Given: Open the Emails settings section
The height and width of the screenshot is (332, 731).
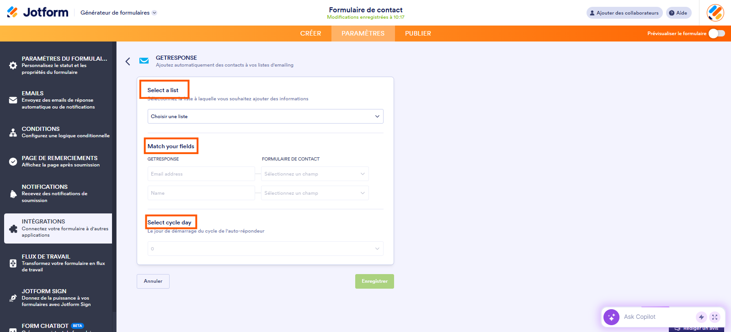Looking at the screenshot, I should click(58, 100).
